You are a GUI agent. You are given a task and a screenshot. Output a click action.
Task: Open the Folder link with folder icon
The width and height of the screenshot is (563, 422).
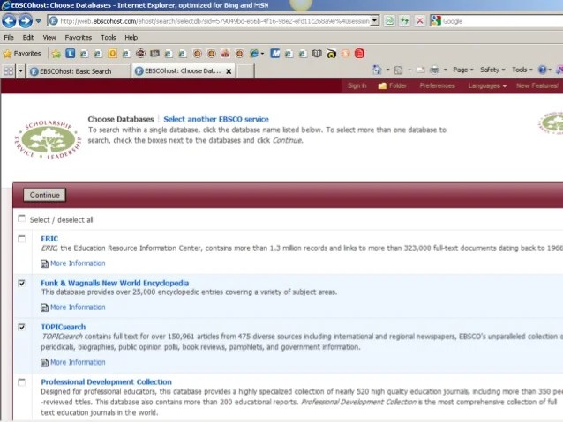tap(392, 85)
